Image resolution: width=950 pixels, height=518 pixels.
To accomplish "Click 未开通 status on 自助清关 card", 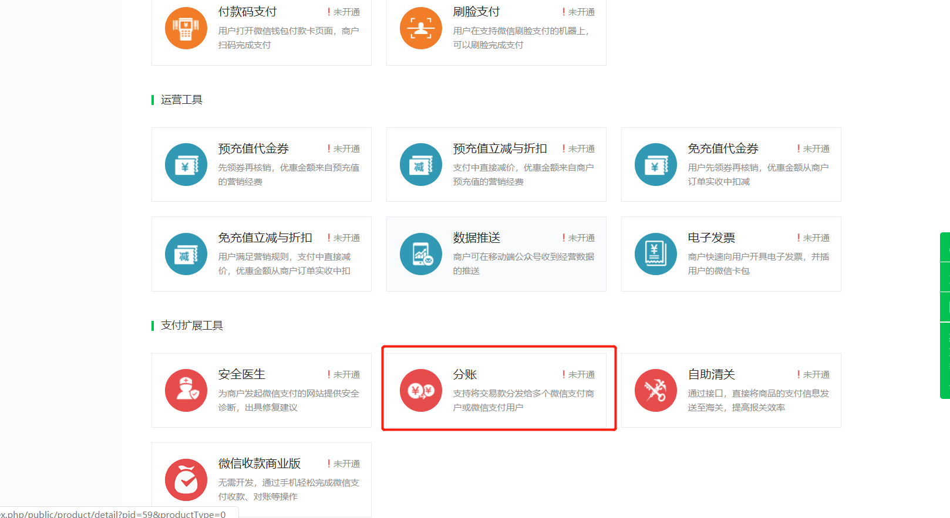I will point(813,375).
